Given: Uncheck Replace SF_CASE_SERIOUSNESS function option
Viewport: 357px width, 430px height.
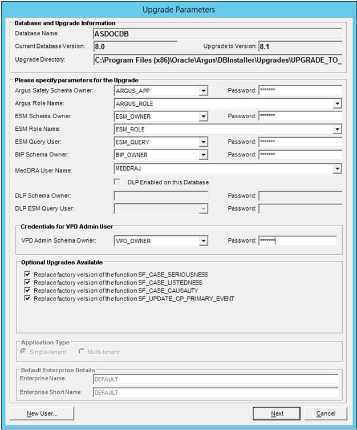Looking at the screenshot, I should point(27,274).
